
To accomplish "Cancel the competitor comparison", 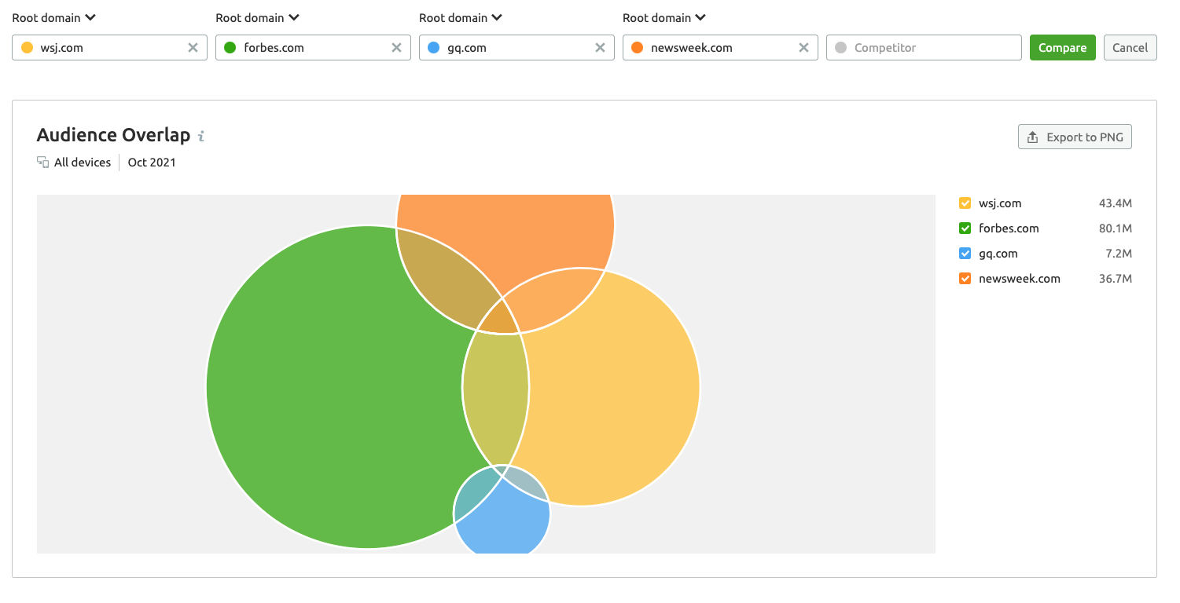I will point(1130,48).
